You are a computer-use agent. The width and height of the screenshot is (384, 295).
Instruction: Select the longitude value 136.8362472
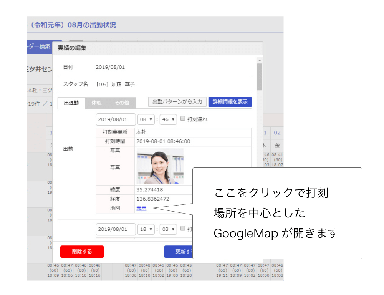tap(153, 199)
